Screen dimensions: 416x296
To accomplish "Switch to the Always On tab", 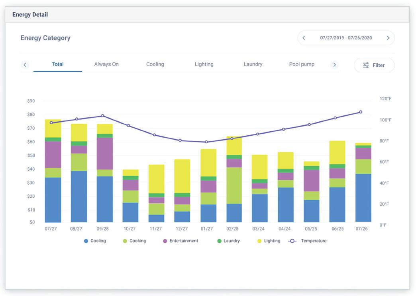I will click(x=106, y=64).
